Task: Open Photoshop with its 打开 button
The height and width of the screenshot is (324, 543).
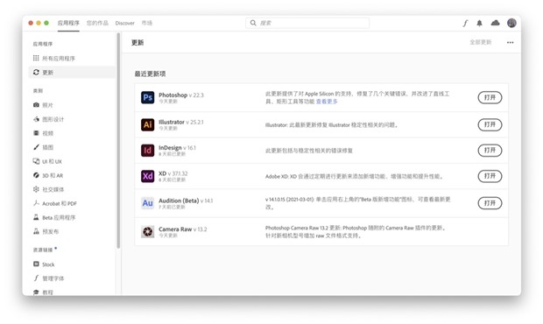Action: [490, 97]
